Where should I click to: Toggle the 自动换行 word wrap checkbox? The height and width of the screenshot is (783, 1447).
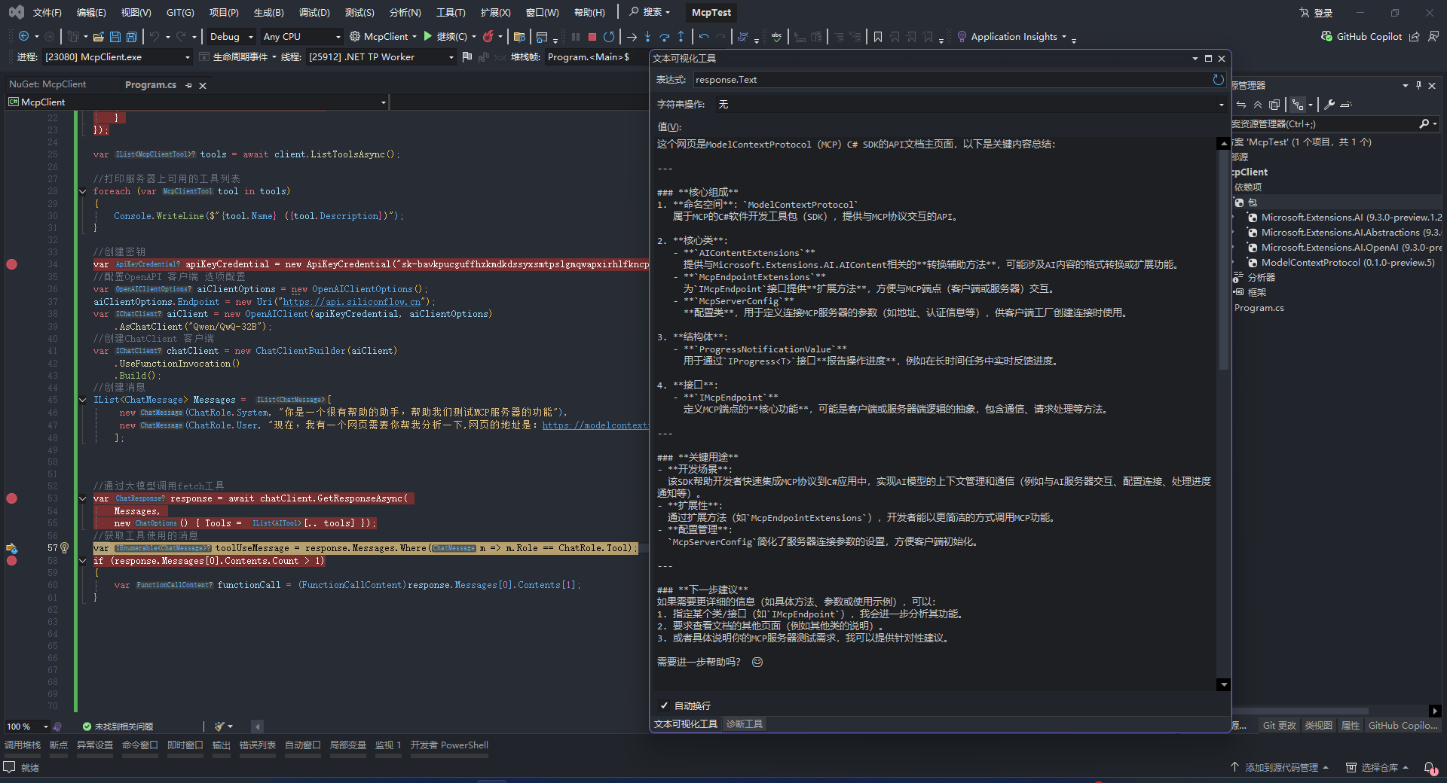point(664,705)
